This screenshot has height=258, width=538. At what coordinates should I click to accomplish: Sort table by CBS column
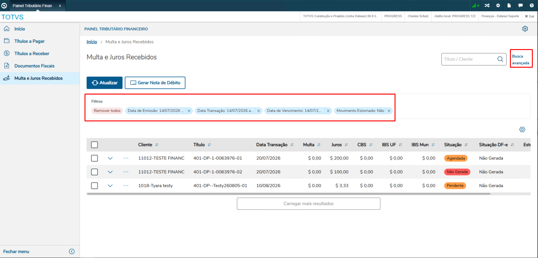(371, 145)
